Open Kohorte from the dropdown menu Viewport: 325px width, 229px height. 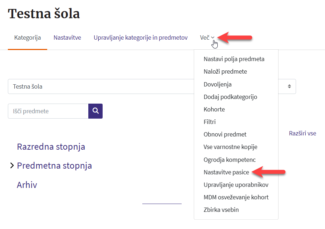[214, 109]
